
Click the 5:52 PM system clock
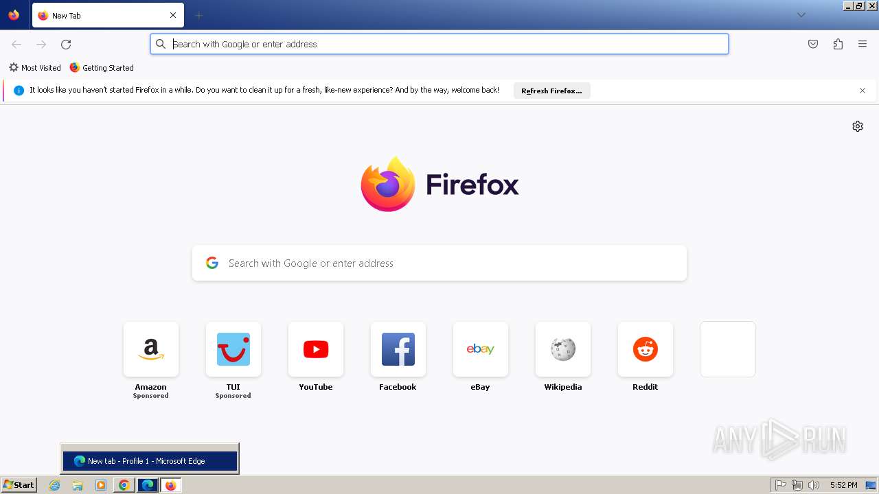pos(843,485)
